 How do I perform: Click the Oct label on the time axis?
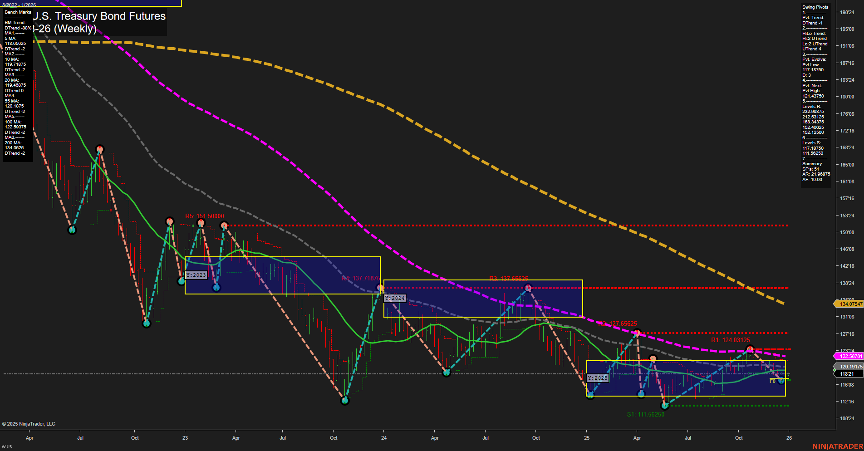pyautogui.click(x=135, y=438)
